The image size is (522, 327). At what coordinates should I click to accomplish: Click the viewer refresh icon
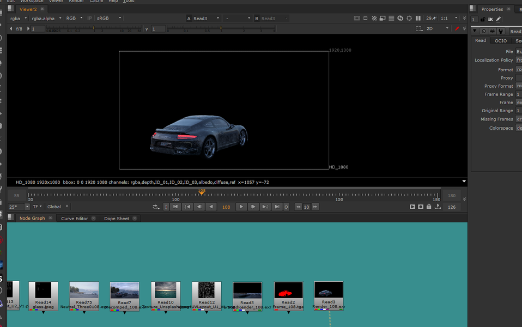pyautogui.click(x=400, y=18)
